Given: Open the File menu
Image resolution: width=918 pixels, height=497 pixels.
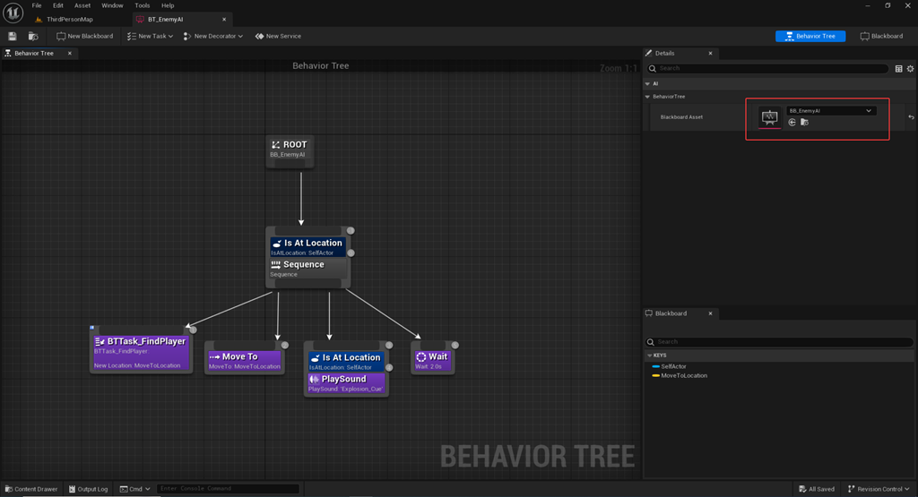Looking at the screenshot, I should click(x=37, y=5).
